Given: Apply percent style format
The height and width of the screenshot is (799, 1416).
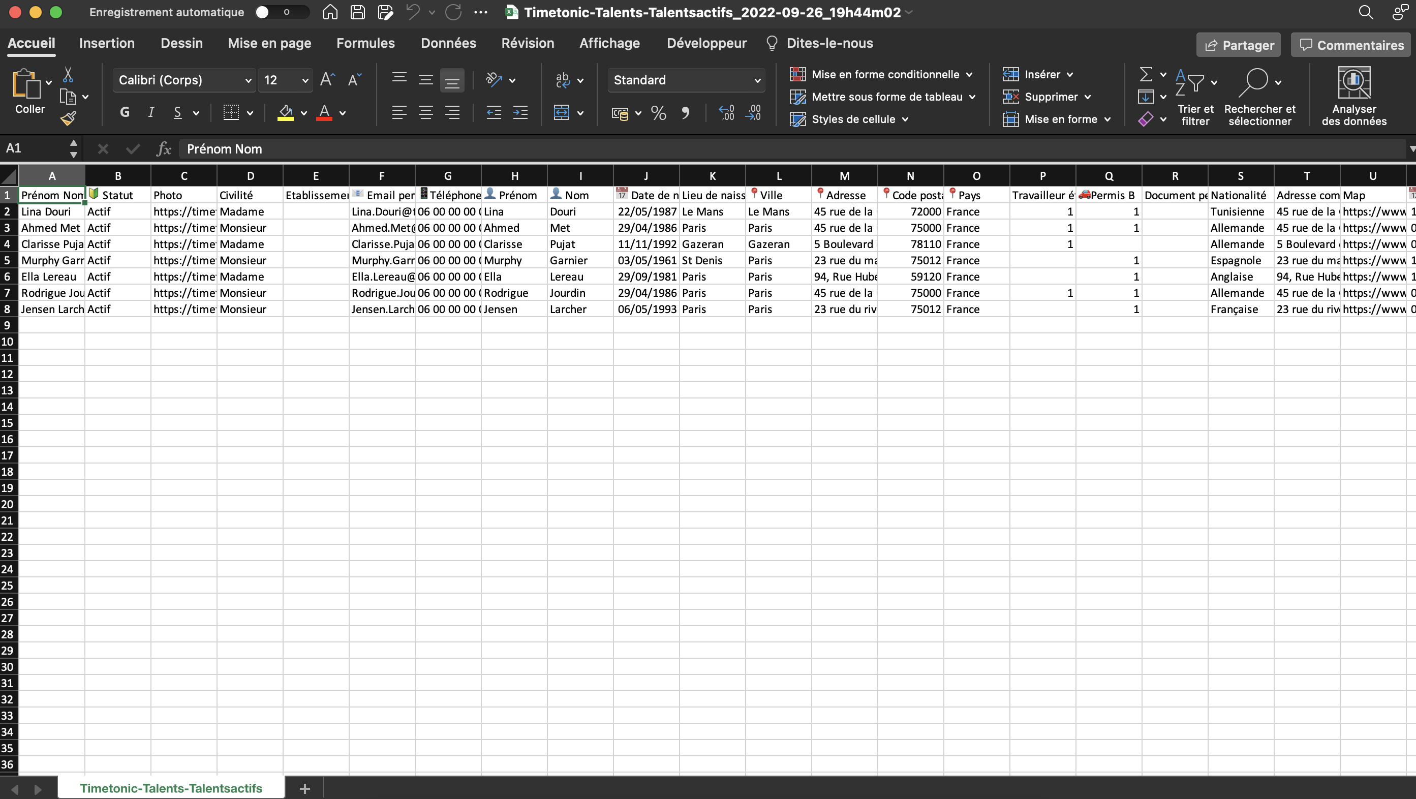Looking at the screenshot, I should point(658,113).
